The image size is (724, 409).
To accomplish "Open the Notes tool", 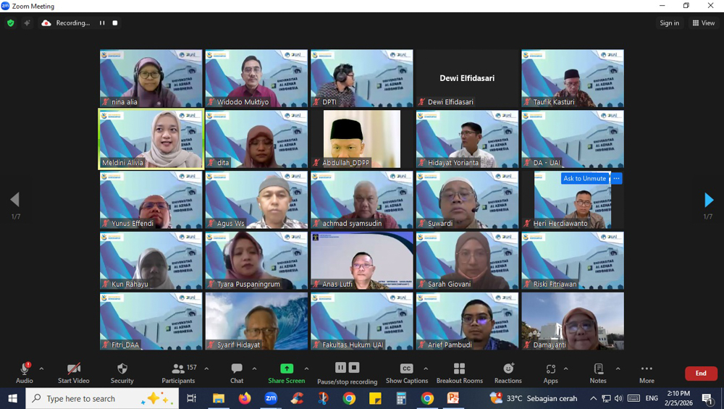I will click(598, 373).
